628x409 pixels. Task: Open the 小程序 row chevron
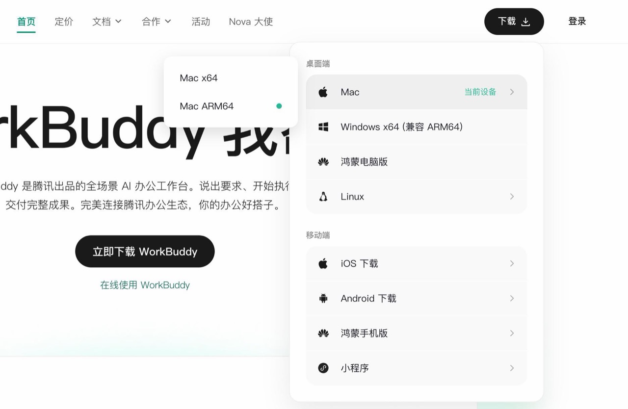pyautogui.click(x=512, y=368)
